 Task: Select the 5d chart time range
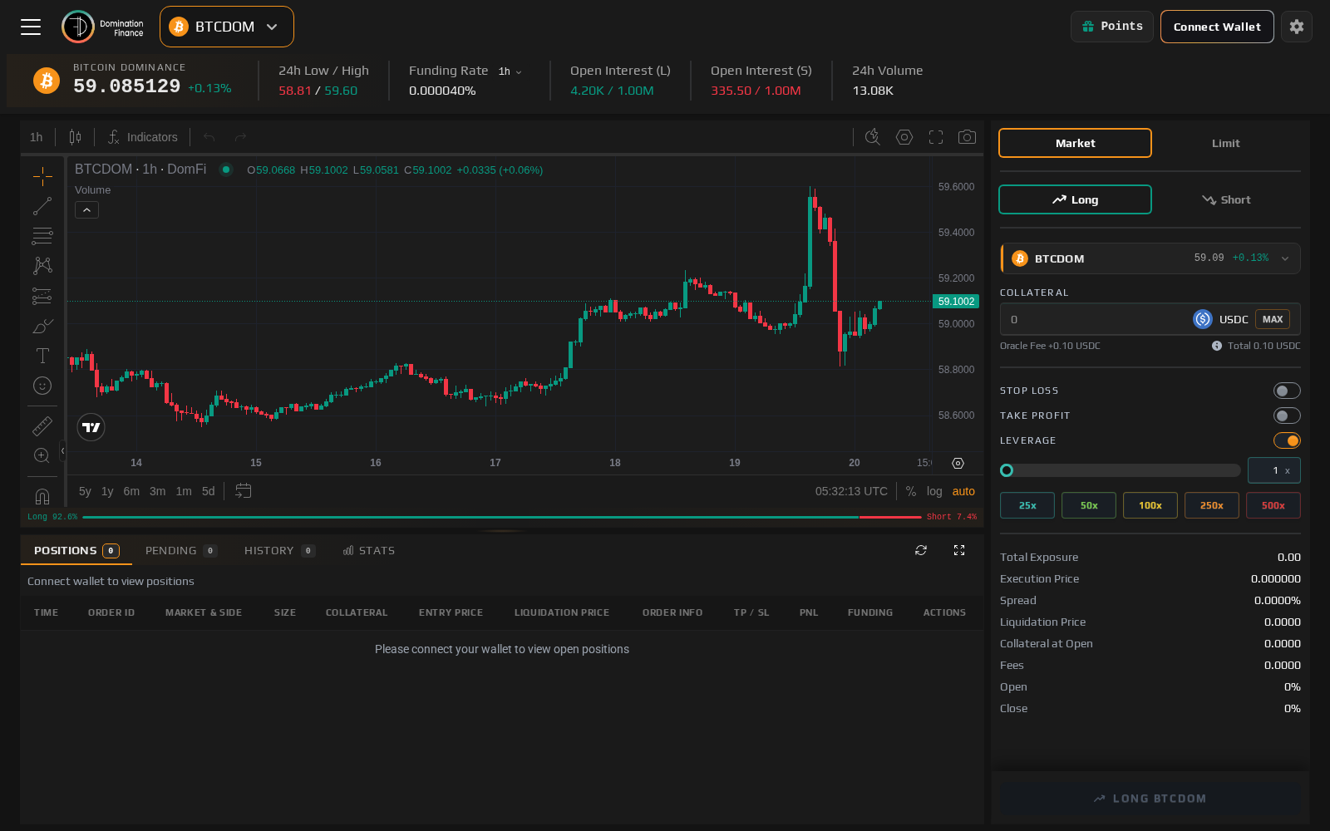point(208,491)
